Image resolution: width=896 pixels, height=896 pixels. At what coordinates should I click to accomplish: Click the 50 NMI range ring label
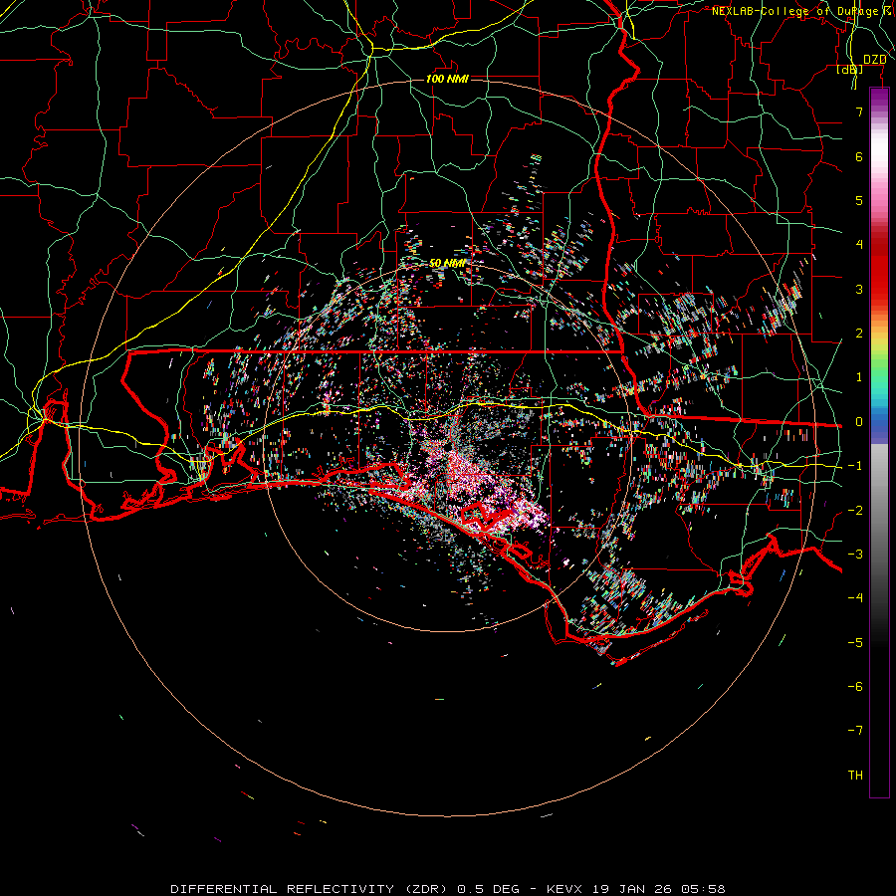[x=447, y=264]
